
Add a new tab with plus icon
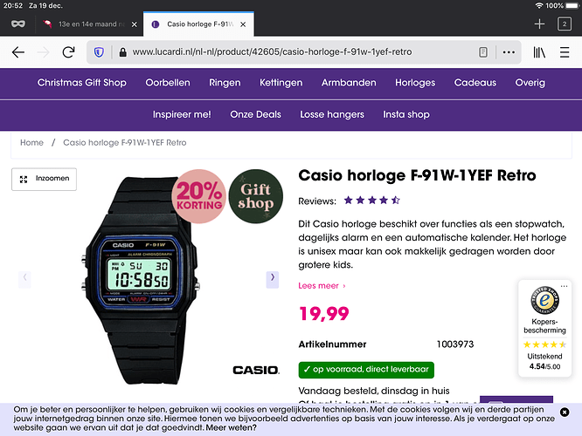[539, 24]
